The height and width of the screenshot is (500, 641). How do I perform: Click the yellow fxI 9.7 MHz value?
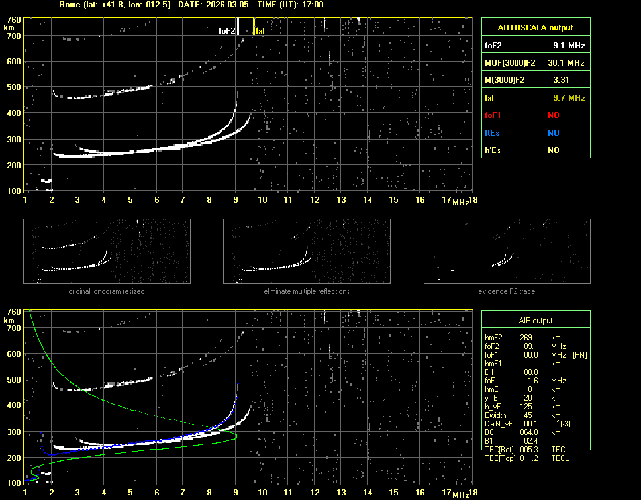568,98
